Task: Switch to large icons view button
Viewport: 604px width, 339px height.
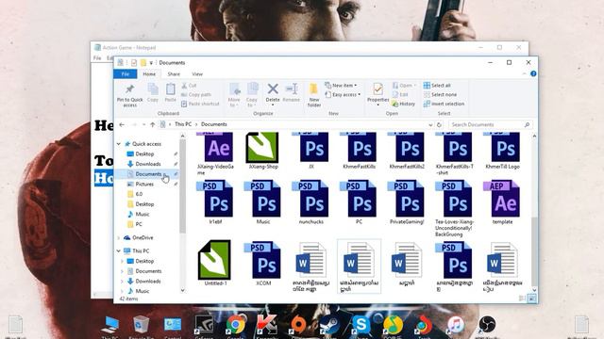Action: (532, 299)
